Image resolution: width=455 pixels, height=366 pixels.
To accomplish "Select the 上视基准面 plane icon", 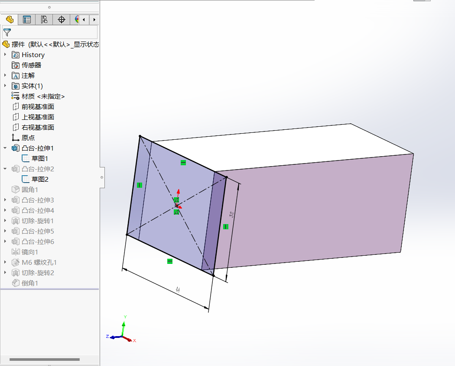I will click(x=16, y=117).
